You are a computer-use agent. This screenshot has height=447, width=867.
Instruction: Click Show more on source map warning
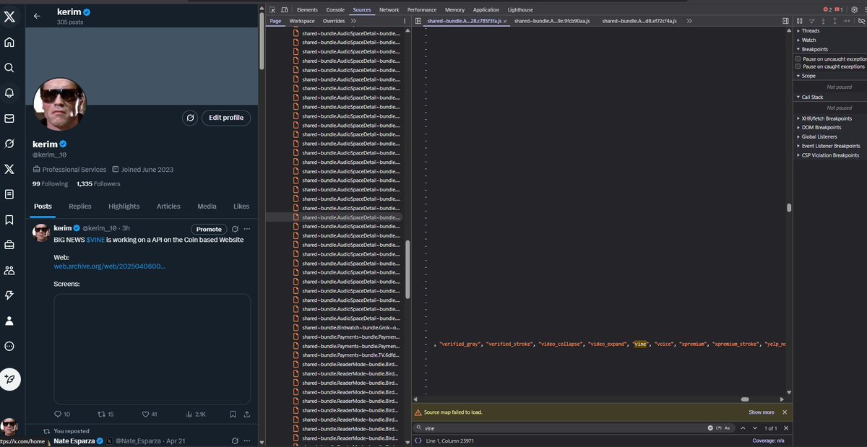762,412
